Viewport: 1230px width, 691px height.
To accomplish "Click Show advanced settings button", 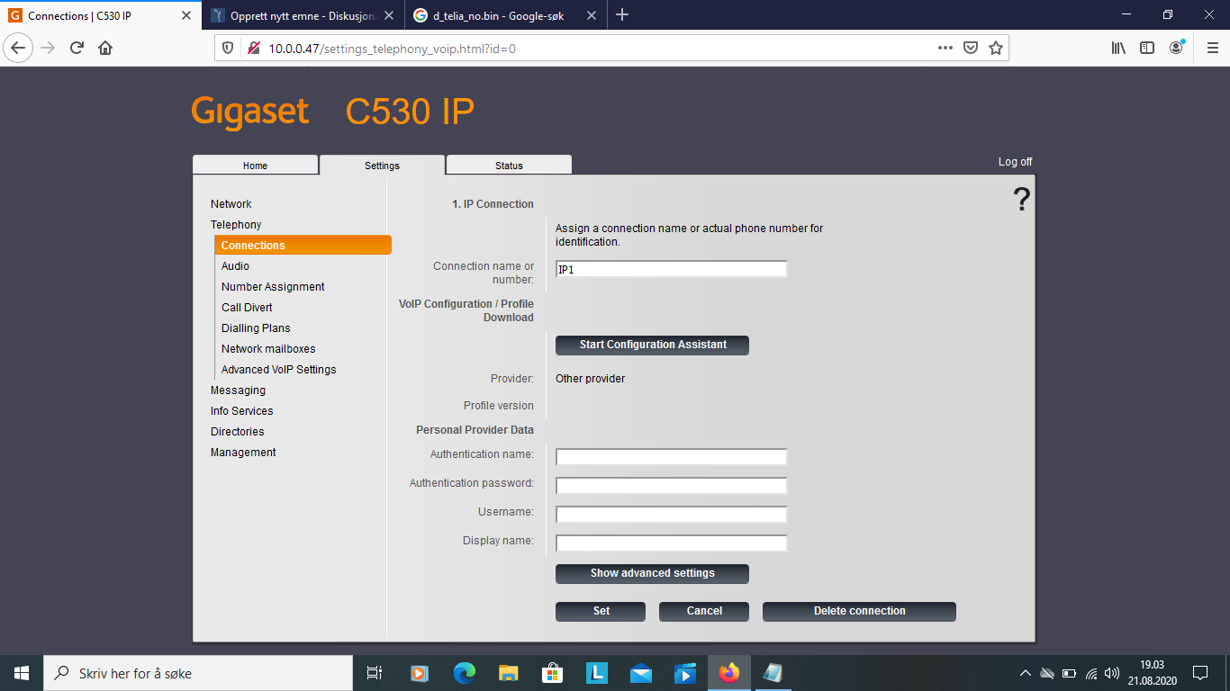I will [x=652, y=573].
